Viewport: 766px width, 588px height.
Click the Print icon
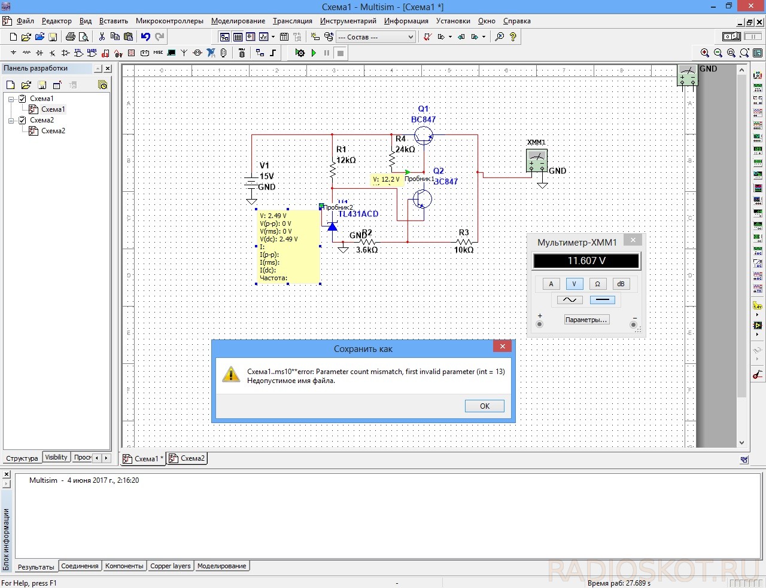click(71, 37)
